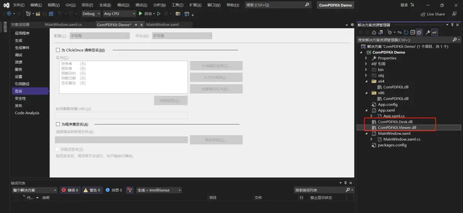Switch to the MainWindow.xaml.cs tab
This screenshot has height=213, width=463.
click(63, 25)
